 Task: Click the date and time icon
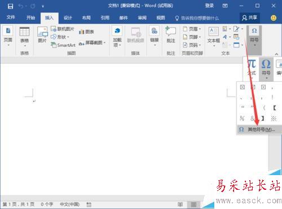coord(236,37)
